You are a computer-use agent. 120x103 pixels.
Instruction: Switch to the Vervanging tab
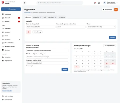[62, 17]
